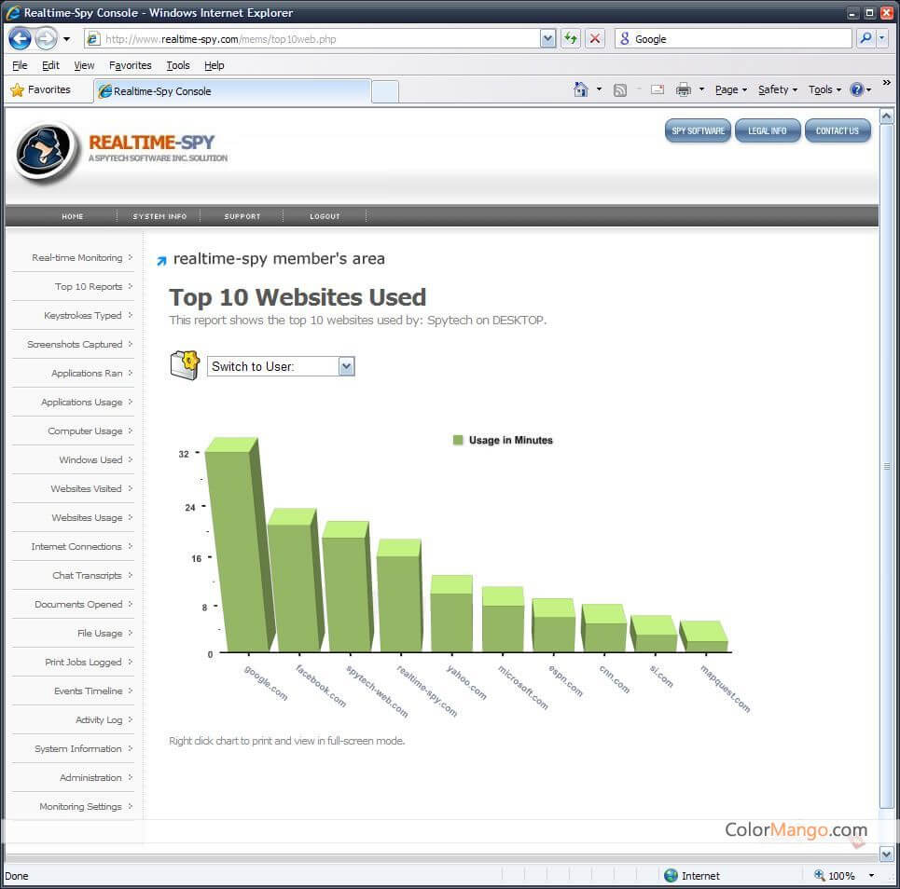Expand the Tools command bar dropdown
Screen dimensions: 900x889
[824, 89]
